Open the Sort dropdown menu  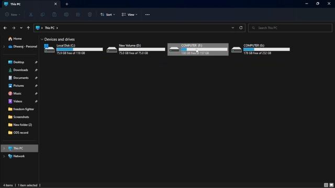coord(108,15)
